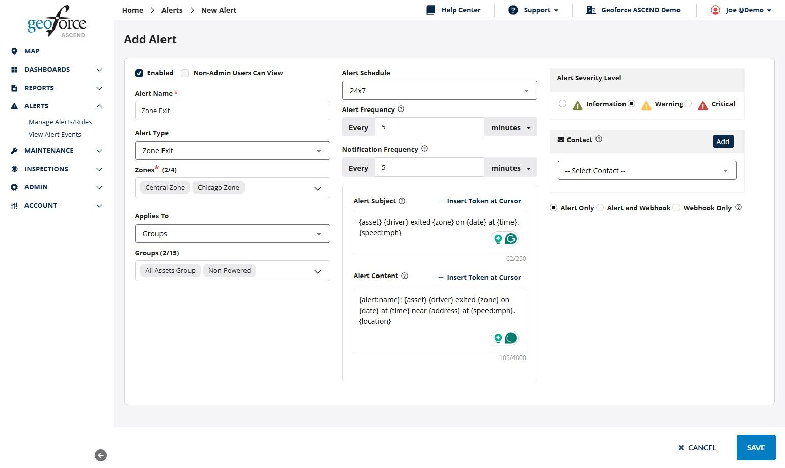Uncheck the Enabled checkbox

click(139, 73)
